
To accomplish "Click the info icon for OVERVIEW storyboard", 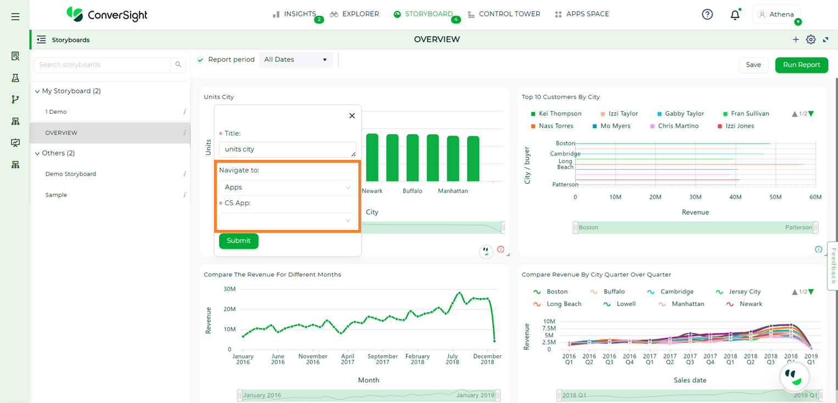I will tap(184, 133).
